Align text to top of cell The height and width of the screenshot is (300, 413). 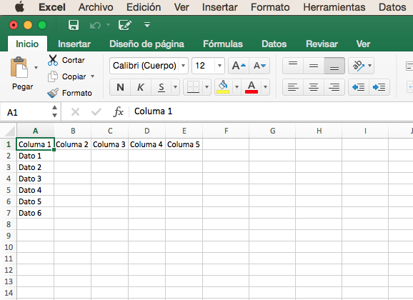pos(293,65)
